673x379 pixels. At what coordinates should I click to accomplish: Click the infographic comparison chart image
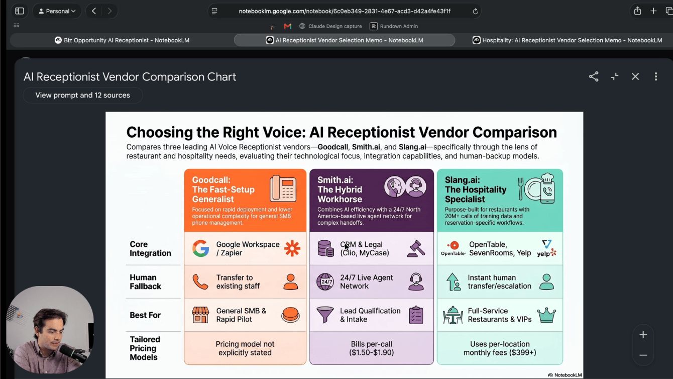345,245
